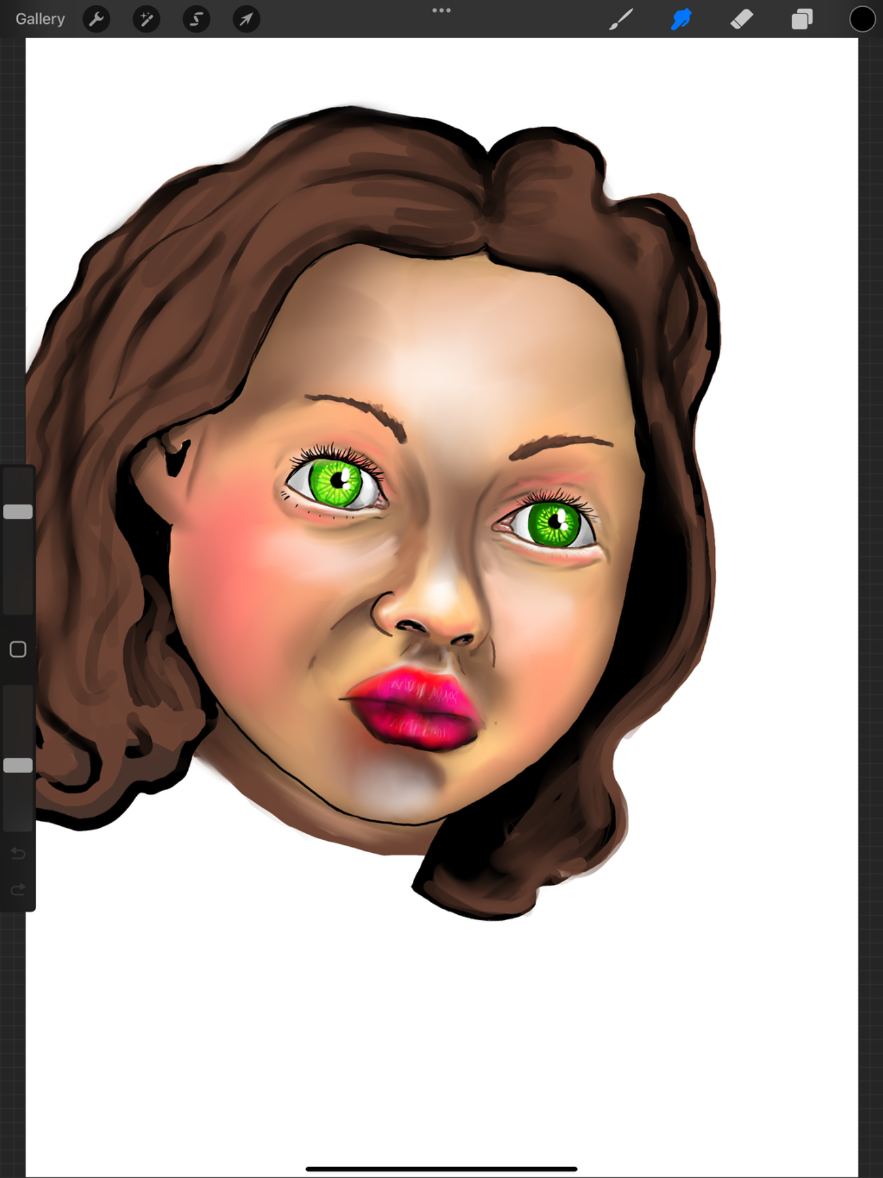The height and width of the screenshot is (1178, 883).
Task: Tap the left green iris on canvas
Action: tap(335, 483)
